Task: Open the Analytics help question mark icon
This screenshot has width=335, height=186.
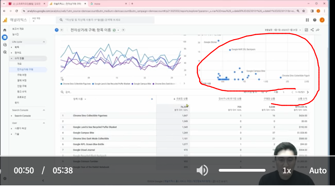Action: click(x=315, y=20)
